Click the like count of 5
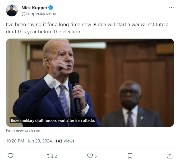Image resolution: width=179 pixels, height=161 pixels. tap(95, 156)
